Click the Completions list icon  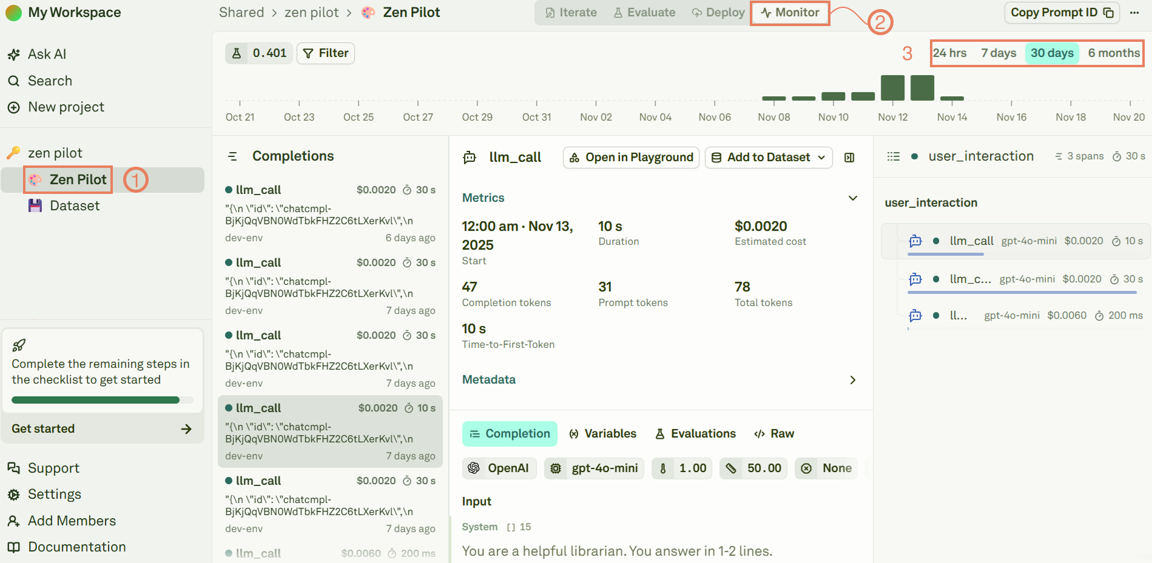[232, 156]
